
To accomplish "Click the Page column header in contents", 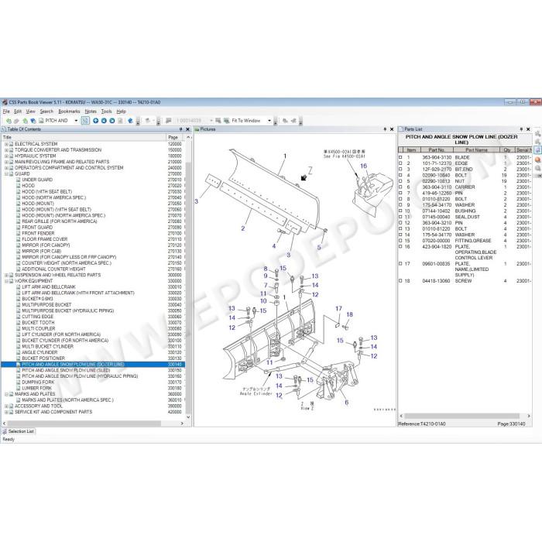I will tap(176, 137).
